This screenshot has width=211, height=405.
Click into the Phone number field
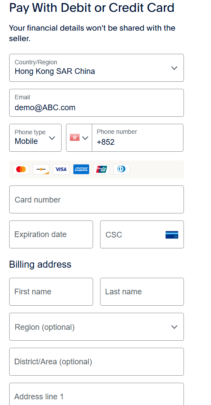[138, 138]
